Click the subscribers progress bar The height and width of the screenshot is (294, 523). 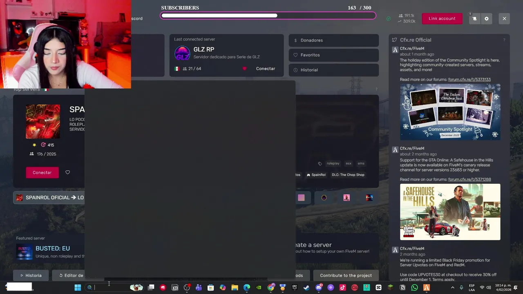(268, 16)
